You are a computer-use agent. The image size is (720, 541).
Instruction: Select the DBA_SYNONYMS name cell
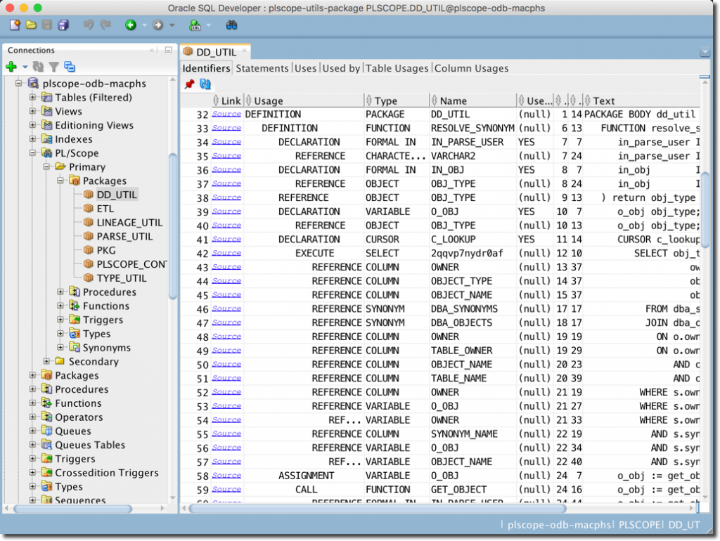(x=472, y=309)
